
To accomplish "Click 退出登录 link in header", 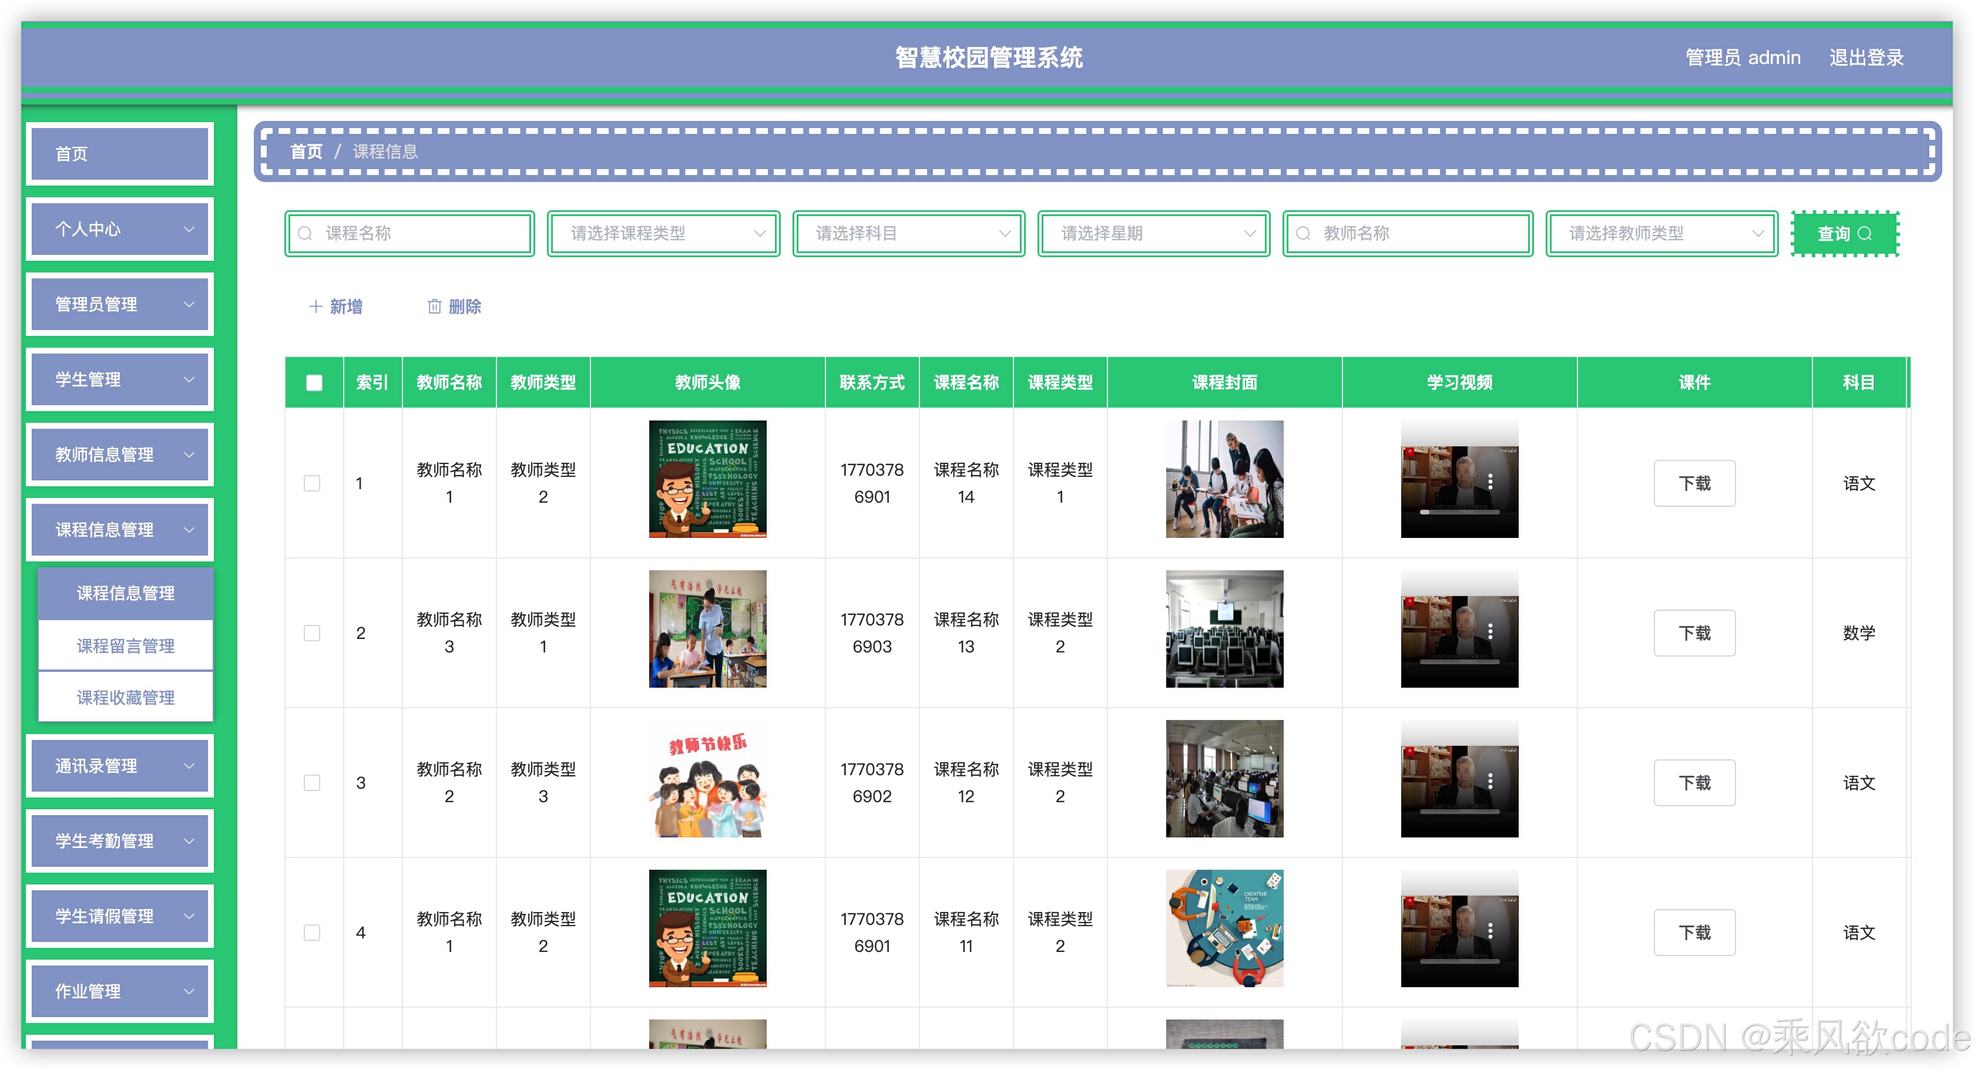I will tap(1866, 58).
